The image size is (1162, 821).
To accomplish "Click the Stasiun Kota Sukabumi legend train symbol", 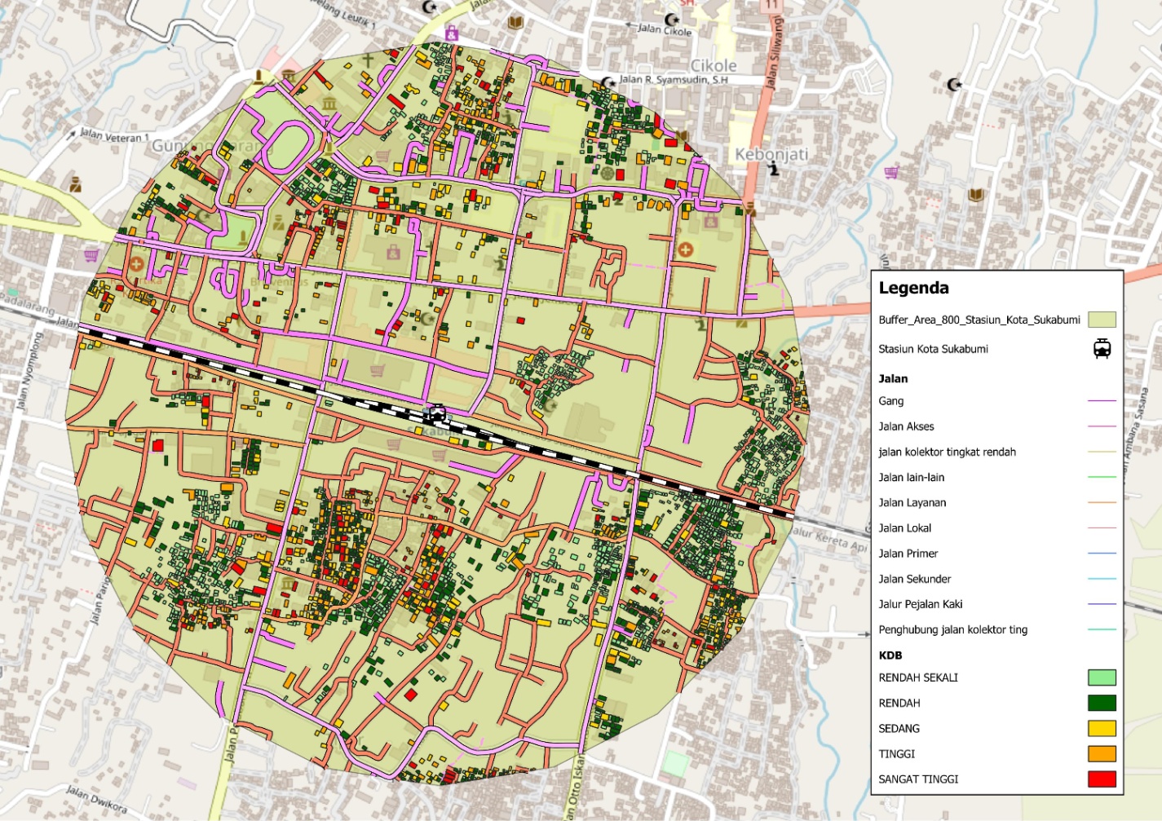I will click(1102, 349).
